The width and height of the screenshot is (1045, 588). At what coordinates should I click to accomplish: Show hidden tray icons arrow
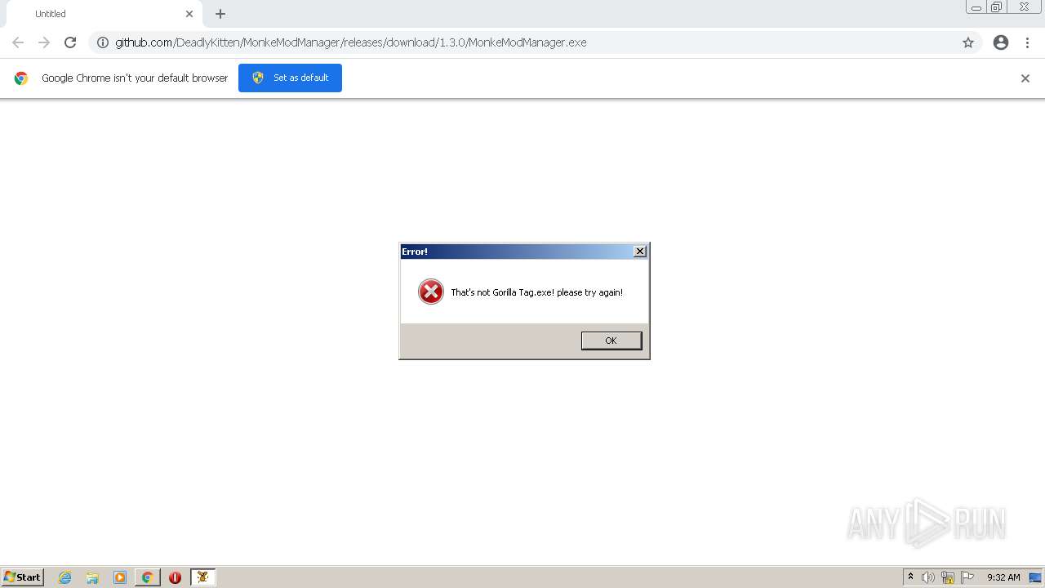[910, 577]
